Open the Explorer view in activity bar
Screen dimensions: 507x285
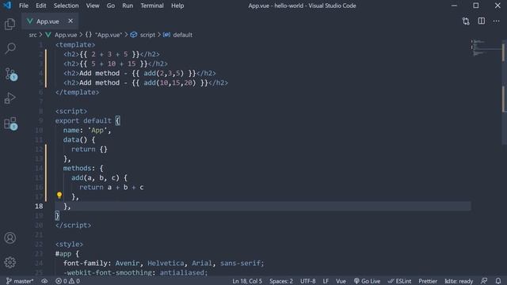click(x=10, y=24)
